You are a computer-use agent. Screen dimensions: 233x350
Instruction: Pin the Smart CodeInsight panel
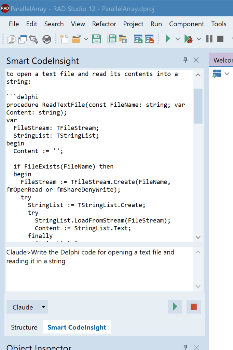pyautogui.click(x=186, y=60)
